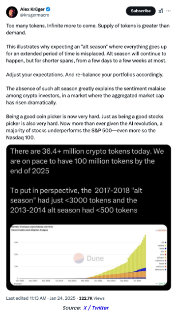
Task: Click the Alex Krüger display name
Action: (32, 9)
